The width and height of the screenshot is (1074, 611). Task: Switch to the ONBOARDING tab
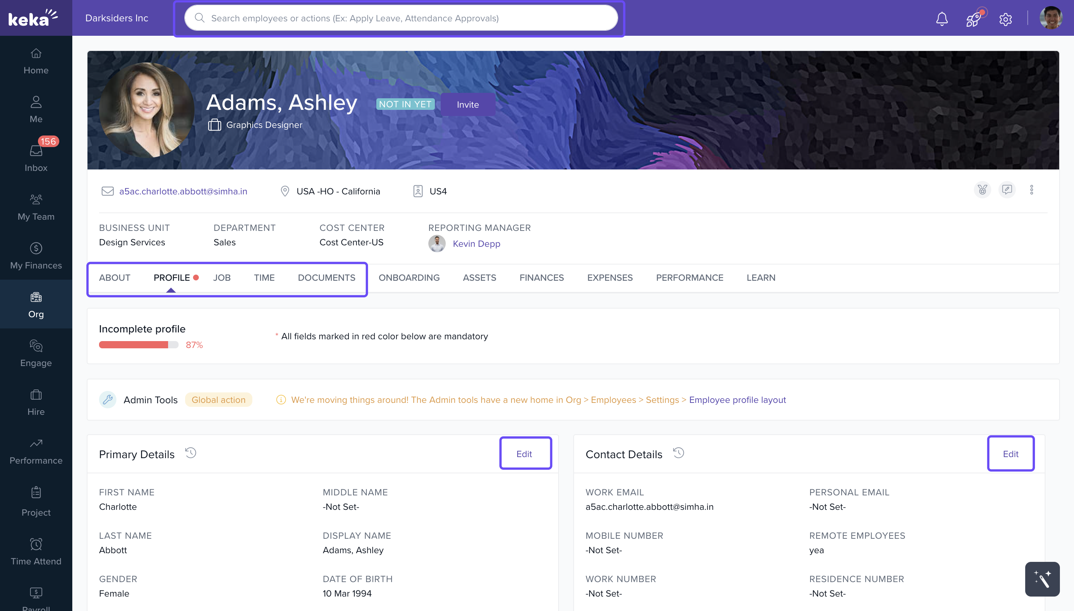click(x=409, y=277)
